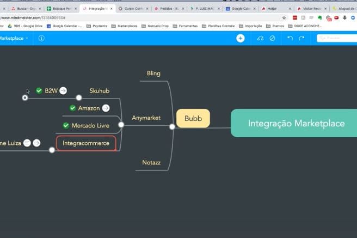Collapse the Anymarket branch node circle
357x238 pixels.
[x=121, y=125]
